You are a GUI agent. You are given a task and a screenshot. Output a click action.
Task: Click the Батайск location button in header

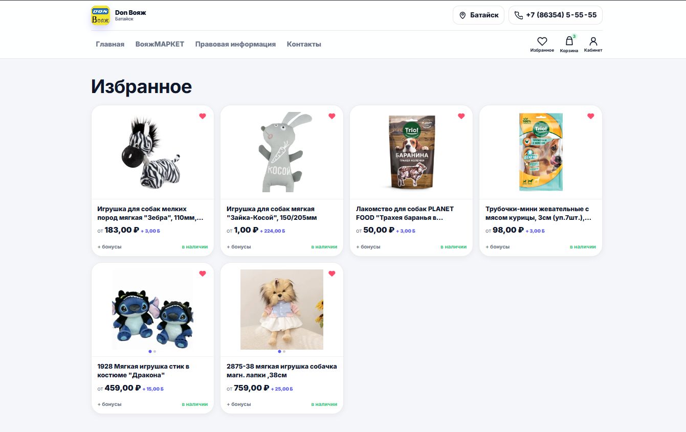pos(478,15)
